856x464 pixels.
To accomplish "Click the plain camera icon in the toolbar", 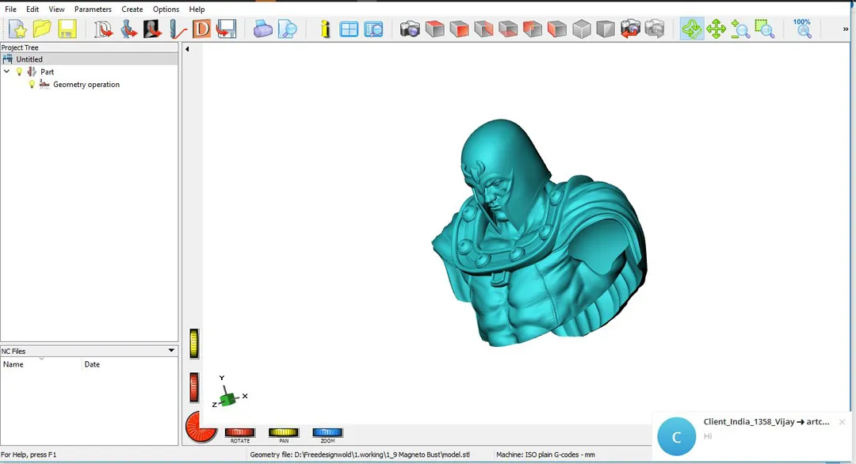I will tap(410, 29).
